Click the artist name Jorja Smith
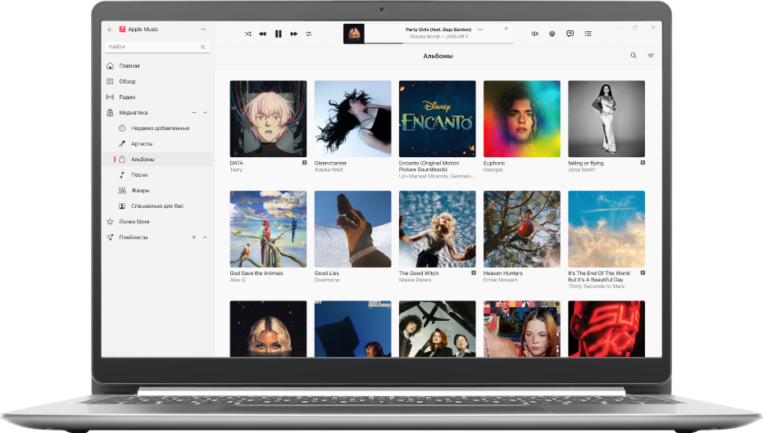 tap(582, 169)
